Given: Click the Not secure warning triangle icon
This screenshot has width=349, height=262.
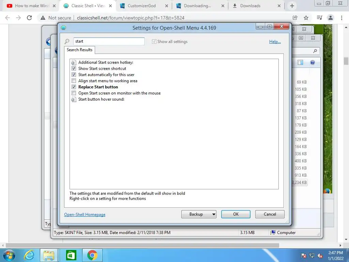Looking at the screenshot, I should pos(43,18).
